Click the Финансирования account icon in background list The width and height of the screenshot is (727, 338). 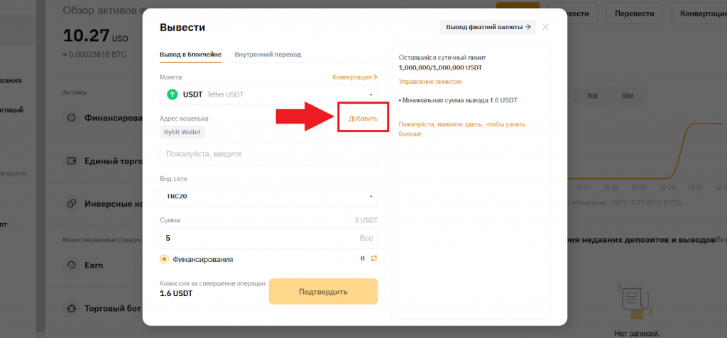(x=71, y=118)
